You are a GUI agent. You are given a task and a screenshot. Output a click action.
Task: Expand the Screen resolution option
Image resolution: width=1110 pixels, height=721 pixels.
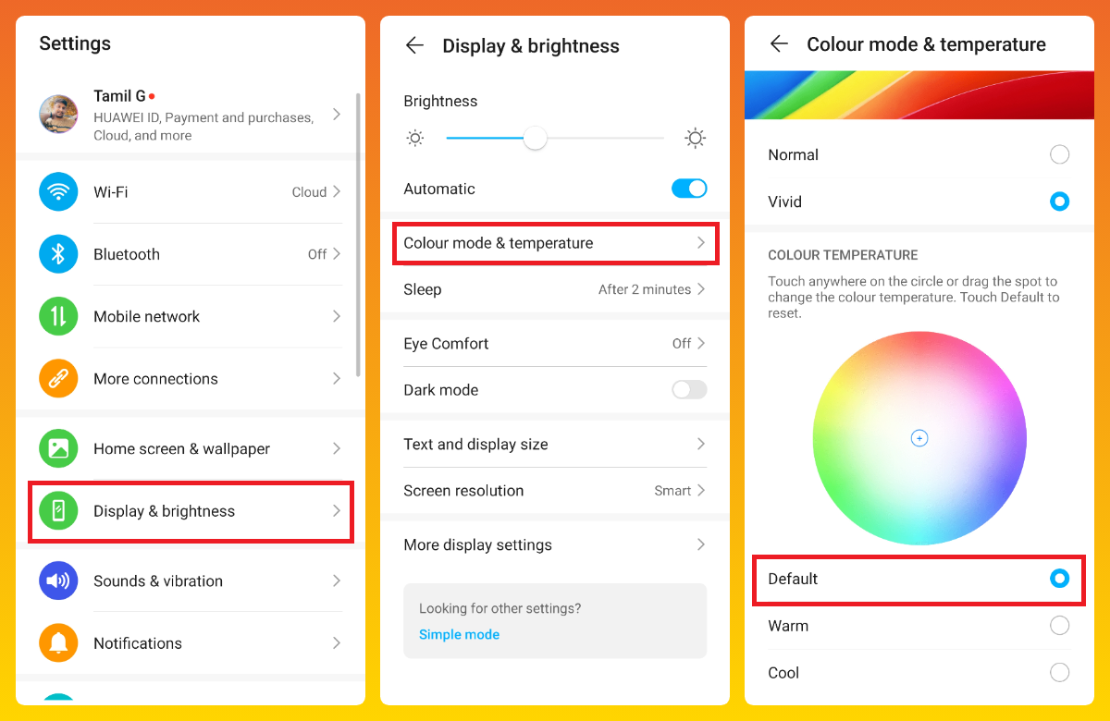[x=555, y=491]
